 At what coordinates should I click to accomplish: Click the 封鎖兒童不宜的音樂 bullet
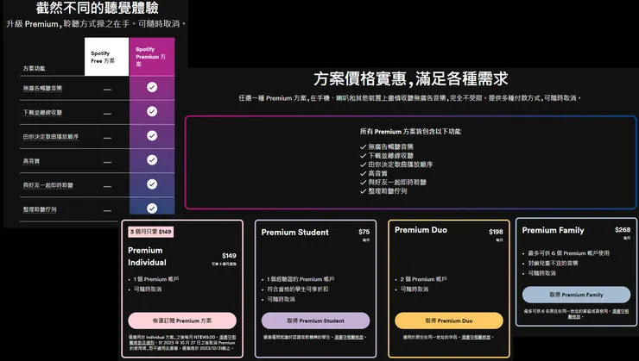(553, 263)
